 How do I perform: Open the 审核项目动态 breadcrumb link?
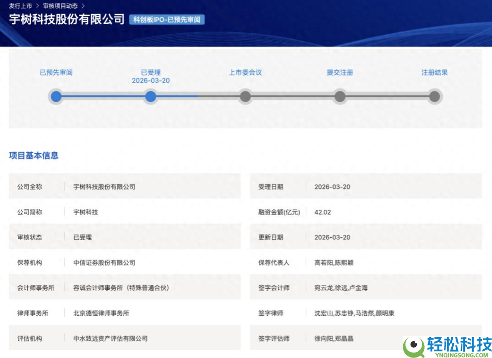(x=60, y=6)
